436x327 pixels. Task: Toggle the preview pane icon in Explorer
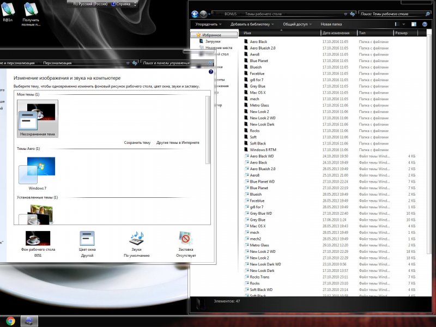tap(414, 24)
